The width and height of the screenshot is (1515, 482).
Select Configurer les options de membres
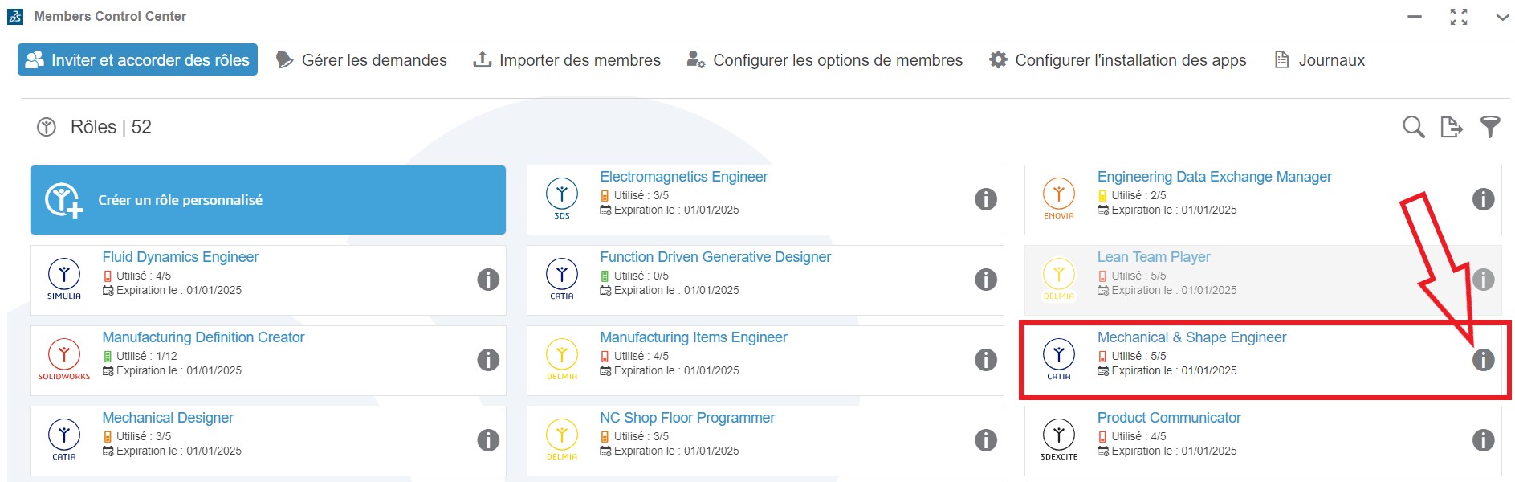click(x=825, y=60)
